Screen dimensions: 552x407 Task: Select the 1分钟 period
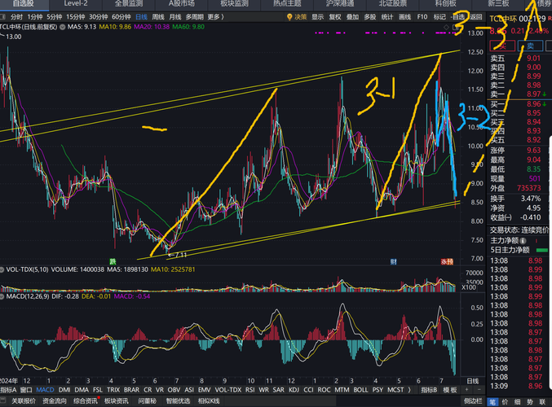pyautogui.click(x=35, y=17)
